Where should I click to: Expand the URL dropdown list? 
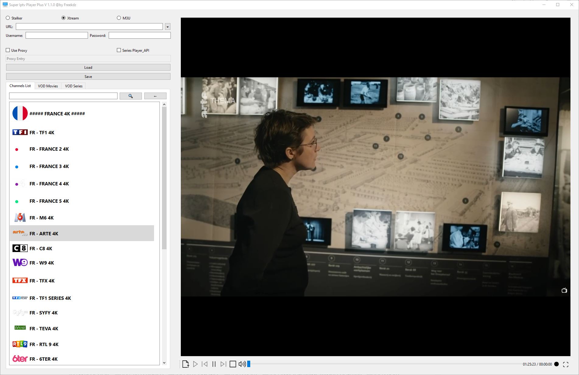[x=167, y=27]
